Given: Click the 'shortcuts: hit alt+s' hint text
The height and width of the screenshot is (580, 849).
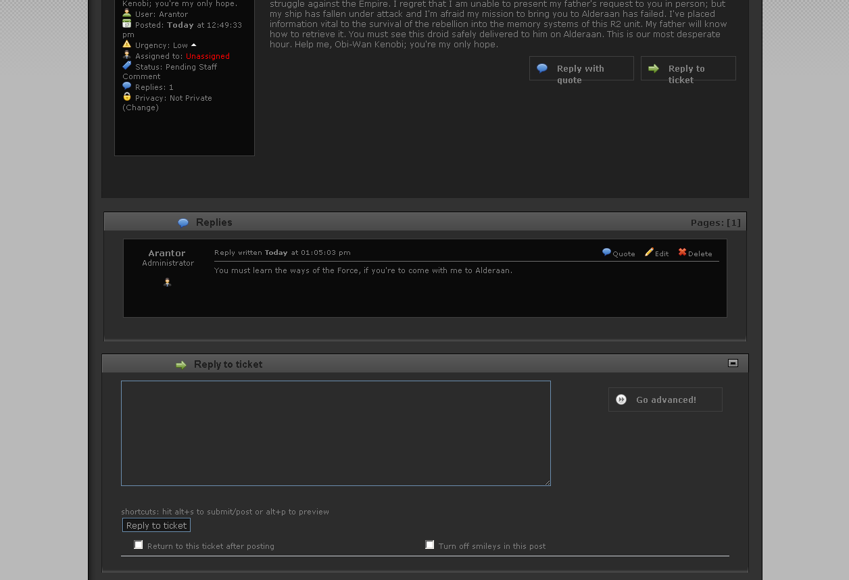Looking at the screenshot, I should (x=225, y=512).
